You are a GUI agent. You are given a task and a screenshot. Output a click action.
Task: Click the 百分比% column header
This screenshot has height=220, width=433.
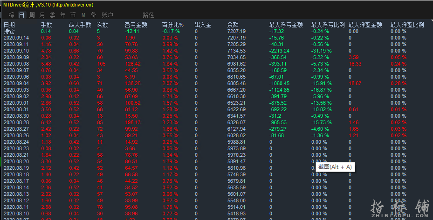(172, 25)
